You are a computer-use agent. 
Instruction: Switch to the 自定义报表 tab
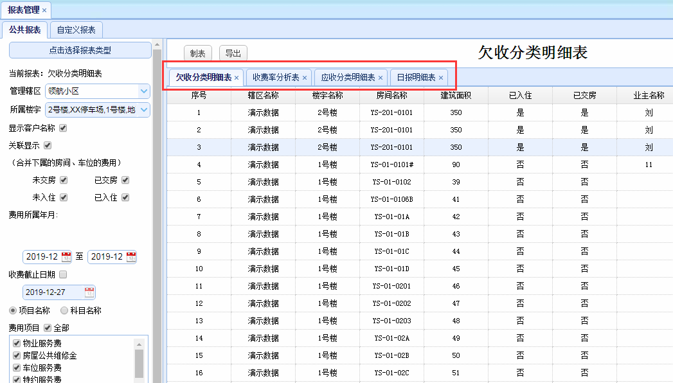pyautogui.click(x=76, y=30)
